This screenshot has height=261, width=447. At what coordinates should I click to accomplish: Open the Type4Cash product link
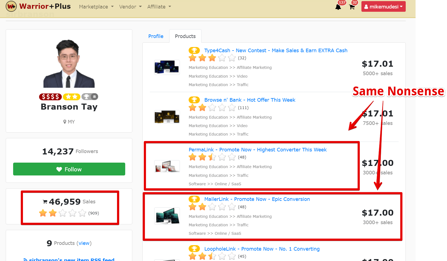pyautogui.click(x=276, y=50)
